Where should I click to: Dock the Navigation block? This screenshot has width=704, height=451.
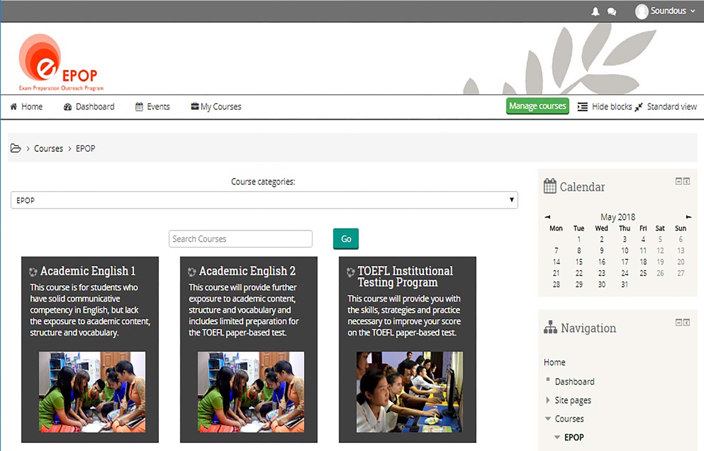click(687, 322)
